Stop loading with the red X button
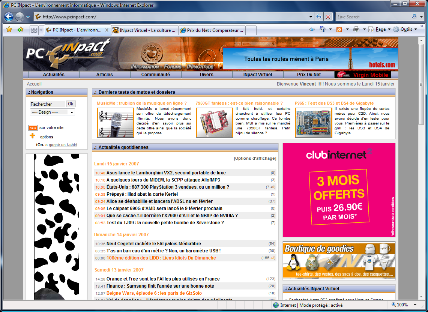This screenshot has height=312, width=428. pos(328,16)
